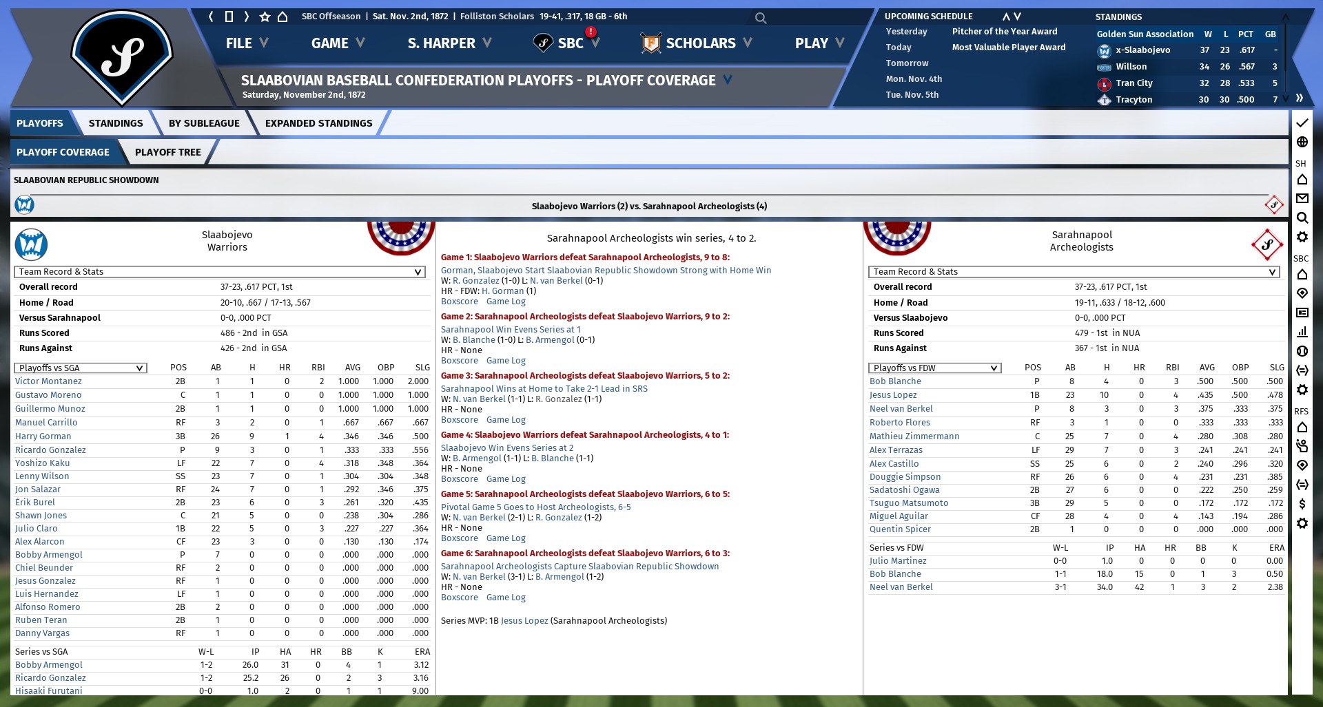Viewport: 1323px width, 707px height.
Task: Click the bar chart statistics icon in sidebar
Action: tap(1302, 332)
